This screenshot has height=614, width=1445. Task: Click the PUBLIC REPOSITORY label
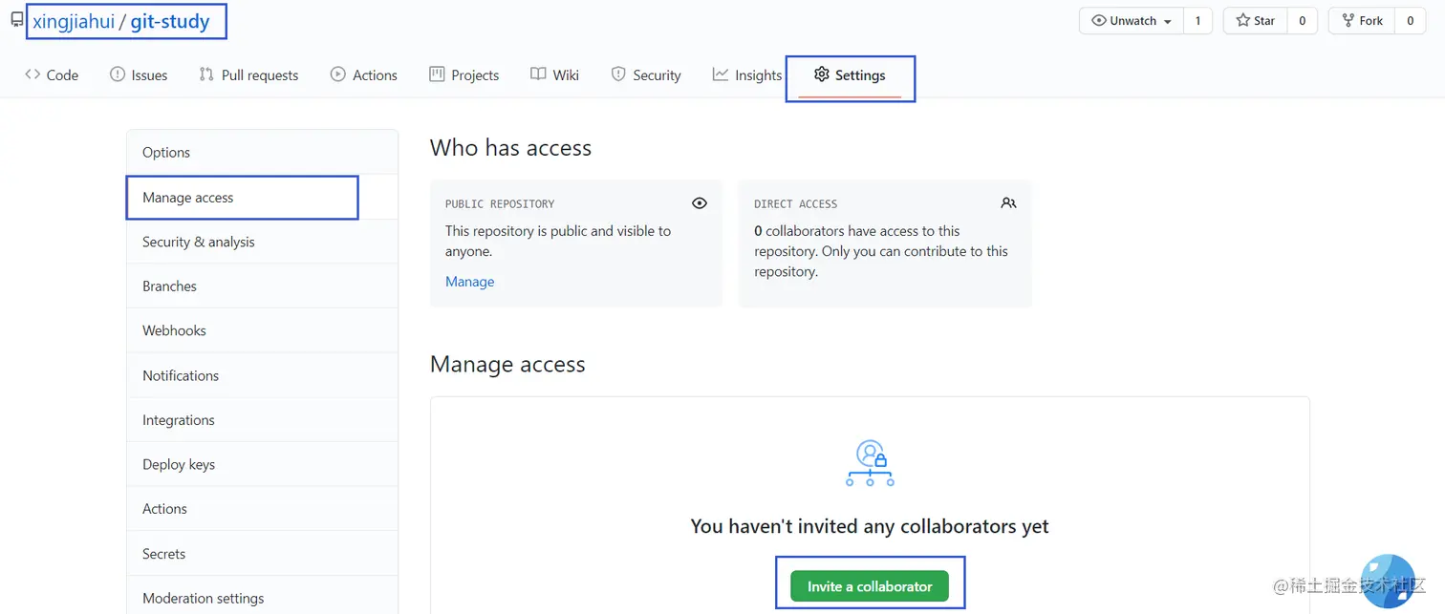(x=500, y=204)
